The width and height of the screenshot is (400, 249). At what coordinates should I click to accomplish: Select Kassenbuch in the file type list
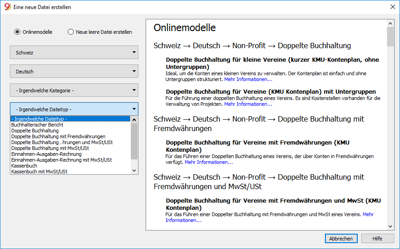click(24, 166)
